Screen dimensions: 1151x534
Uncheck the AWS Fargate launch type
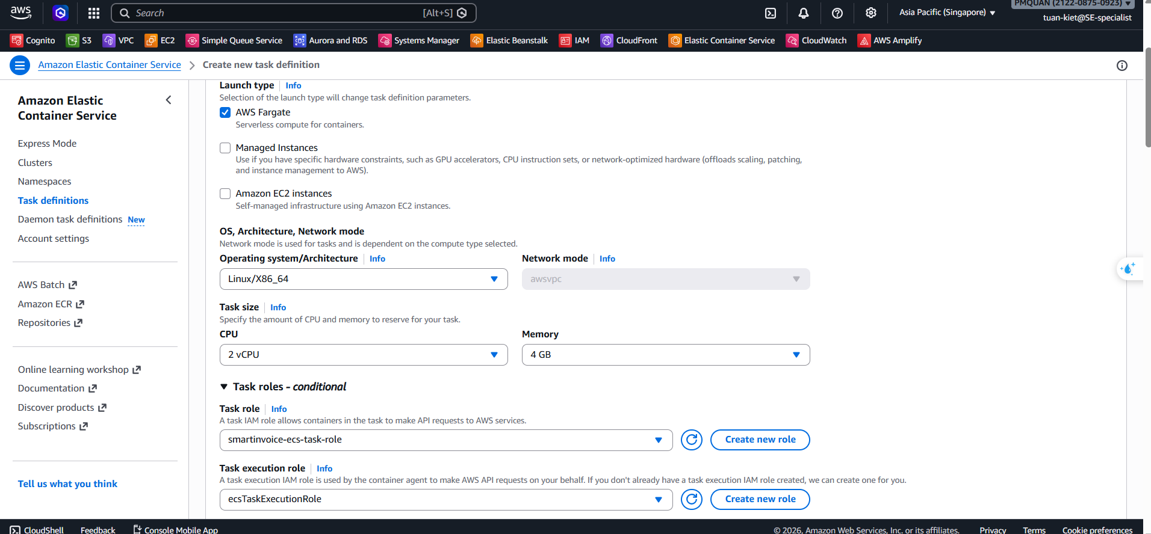click(225, 112)
